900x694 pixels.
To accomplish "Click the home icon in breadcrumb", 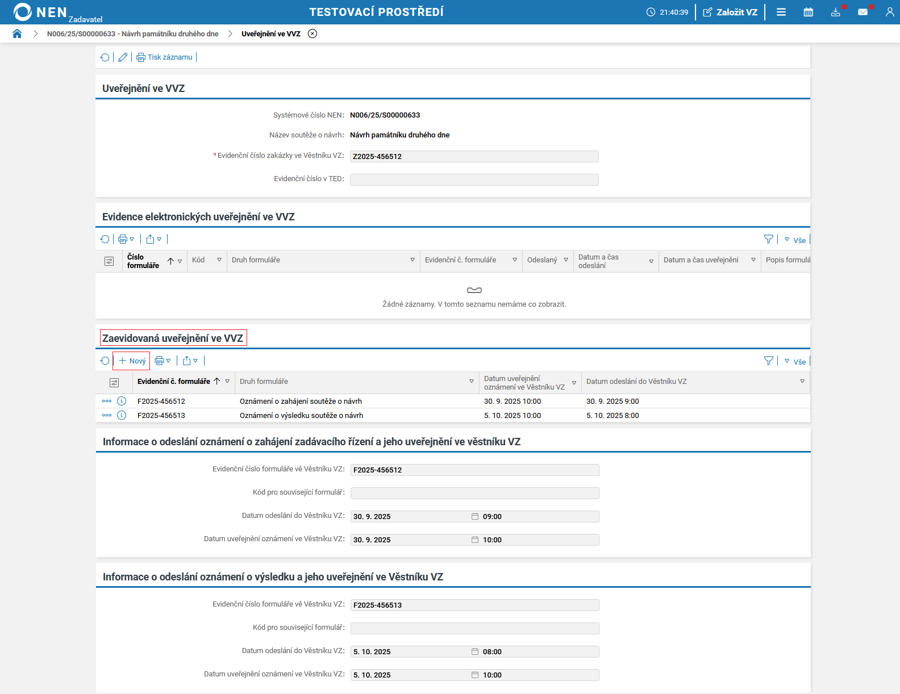I will [x=17, y=34].
